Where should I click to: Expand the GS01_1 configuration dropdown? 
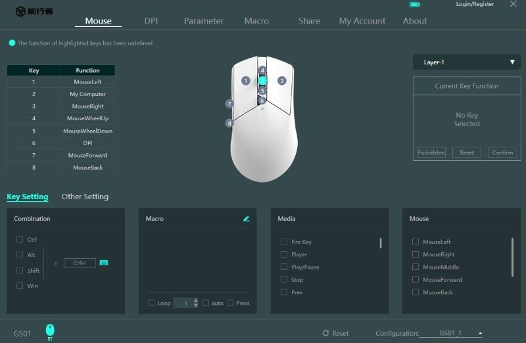480,333
